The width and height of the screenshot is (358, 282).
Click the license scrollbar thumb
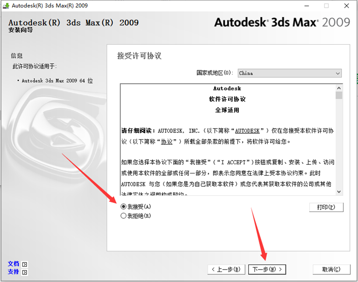(x=339, y=95)
